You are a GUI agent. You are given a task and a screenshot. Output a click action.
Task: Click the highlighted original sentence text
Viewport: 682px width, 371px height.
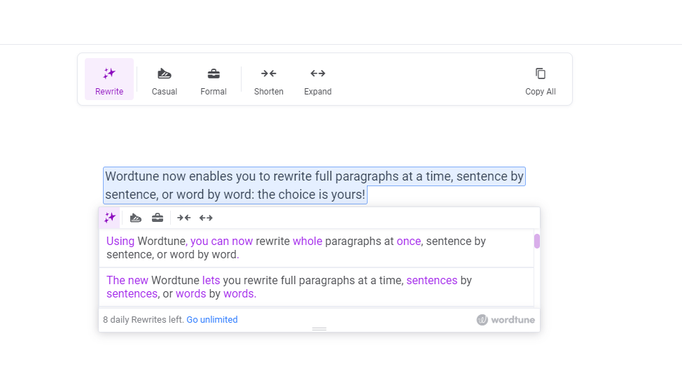click(x=314, y=185)
